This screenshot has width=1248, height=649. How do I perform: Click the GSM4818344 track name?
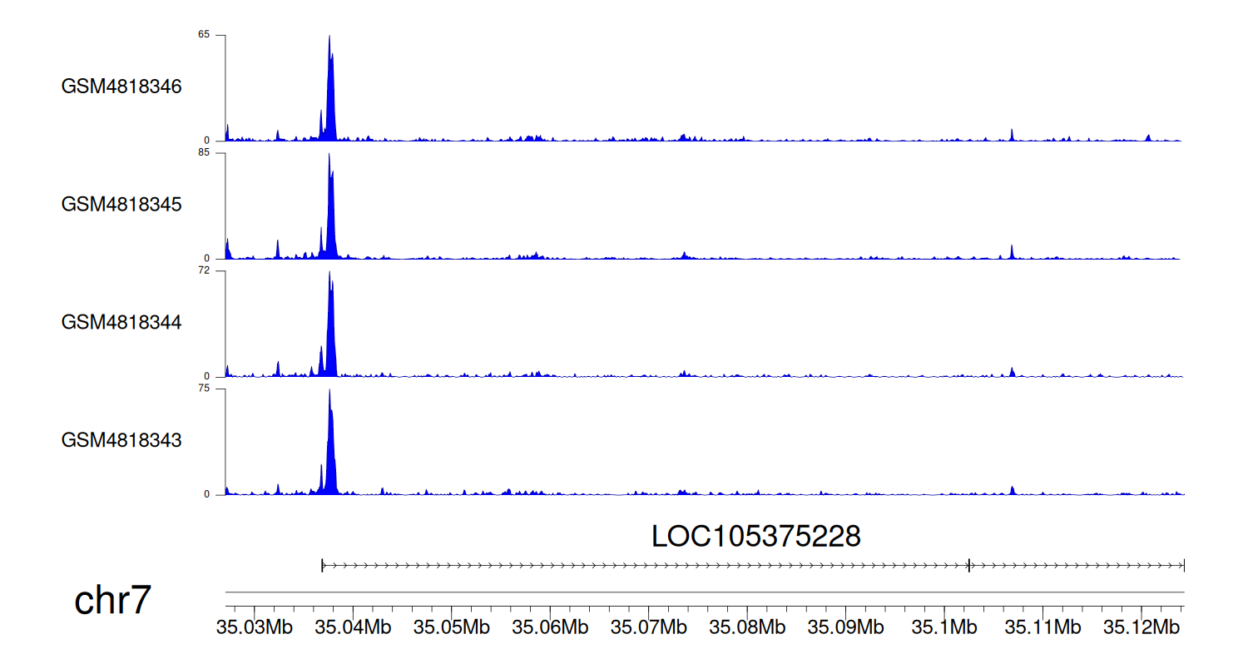121,322
